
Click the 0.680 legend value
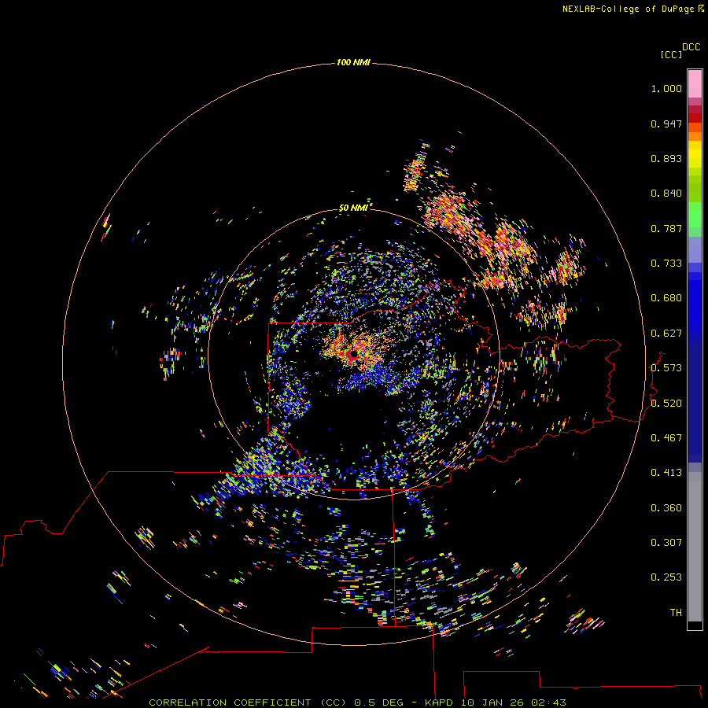(666, 298)
